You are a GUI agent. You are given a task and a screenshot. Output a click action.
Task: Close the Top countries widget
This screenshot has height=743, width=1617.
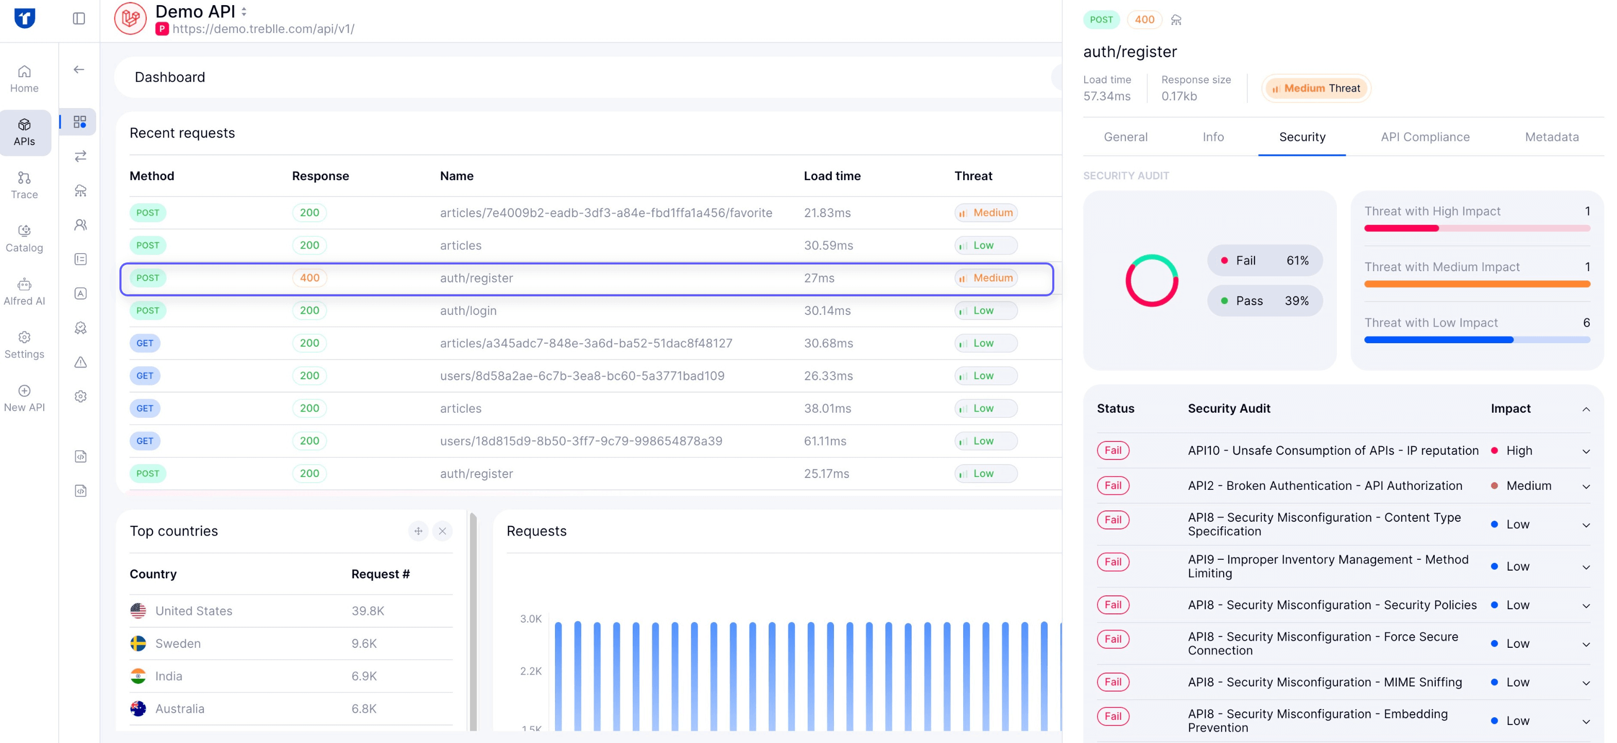[443, 531]
